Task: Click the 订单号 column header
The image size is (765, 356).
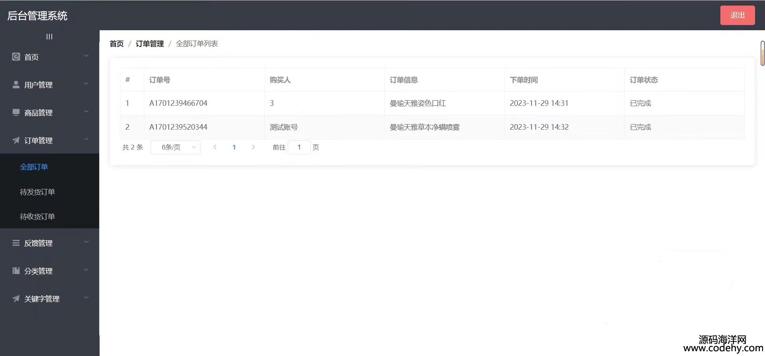Action: (160, 80)
